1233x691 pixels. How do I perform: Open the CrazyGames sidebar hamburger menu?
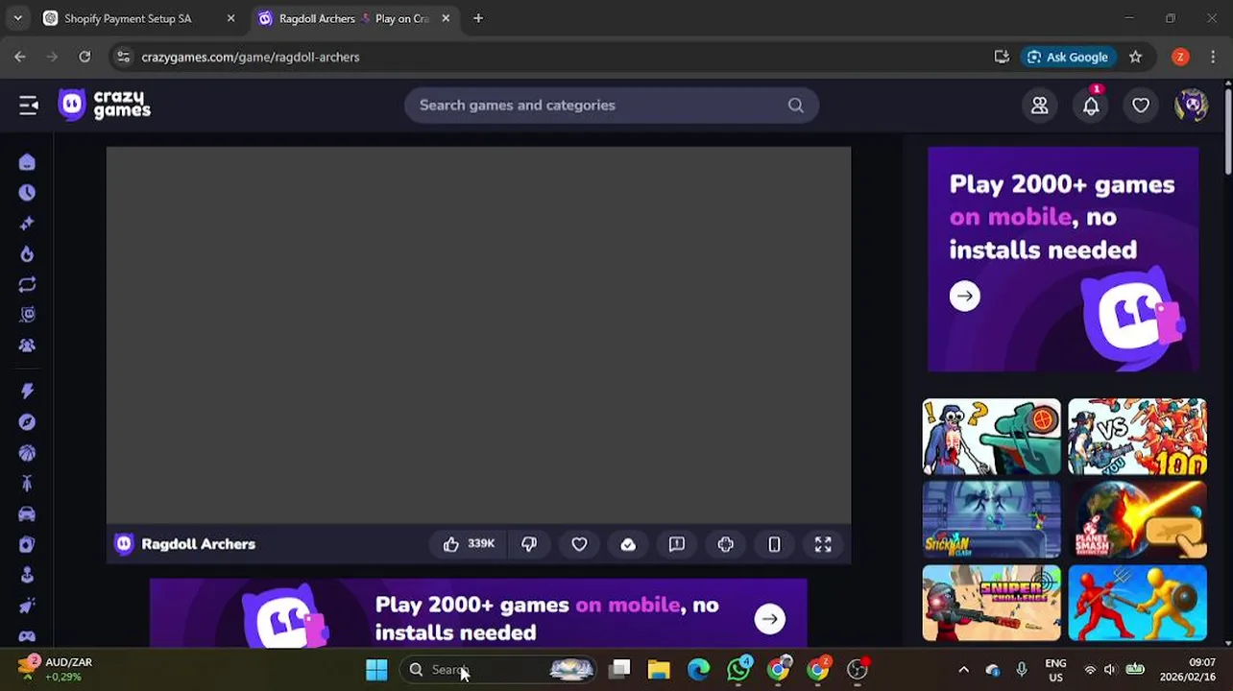tap(28, 106)
